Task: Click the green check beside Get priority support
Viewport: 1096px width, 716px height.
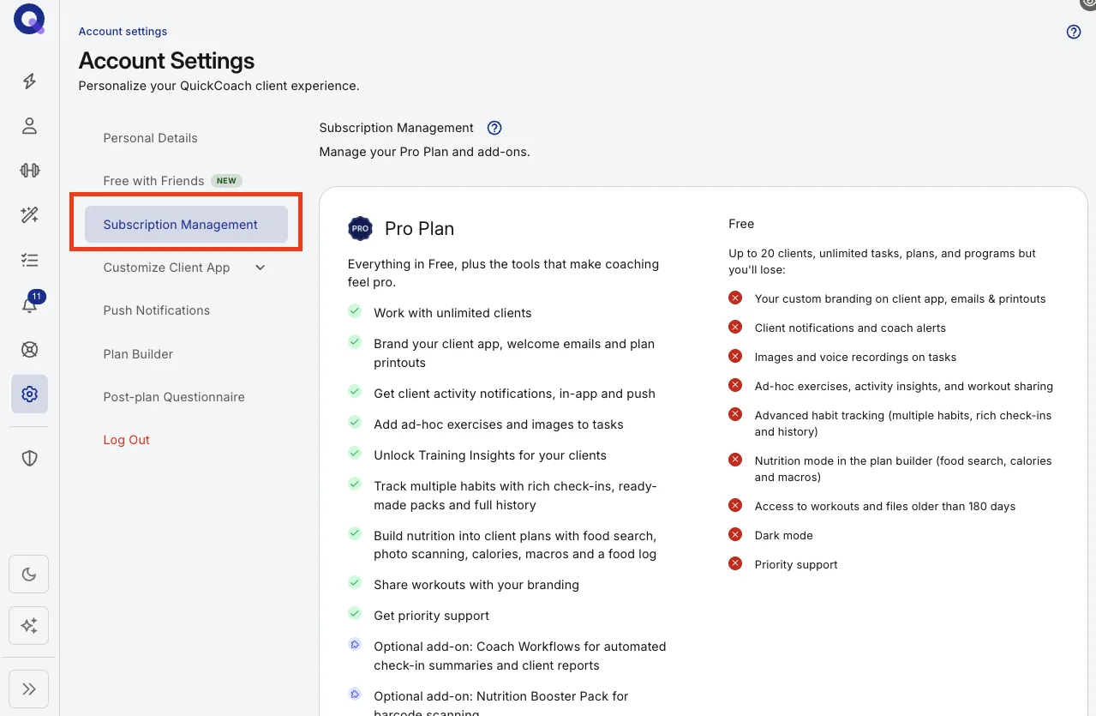Action: click(355, 614)
